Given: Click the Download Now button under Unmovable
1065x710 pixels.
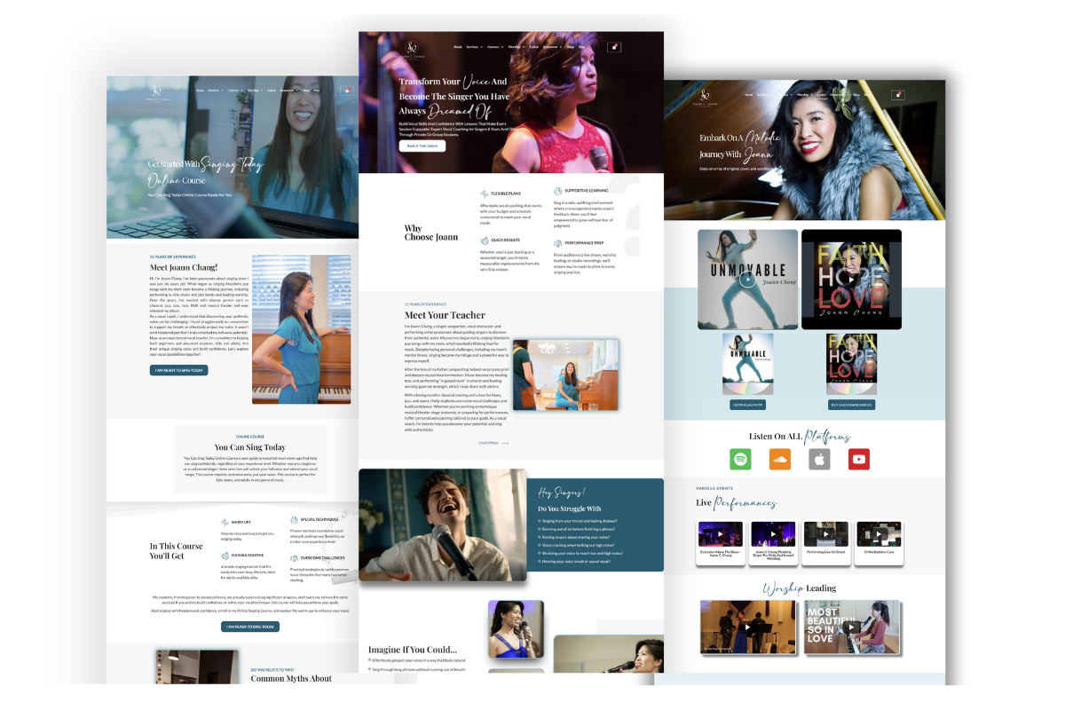Looking at the screenshot, I should click(747, 405).
